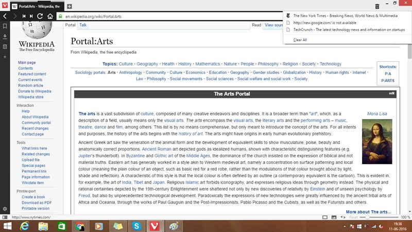Add a web panel with plus icon
This screenshot has height=232, width=412.
click(5, 57)
